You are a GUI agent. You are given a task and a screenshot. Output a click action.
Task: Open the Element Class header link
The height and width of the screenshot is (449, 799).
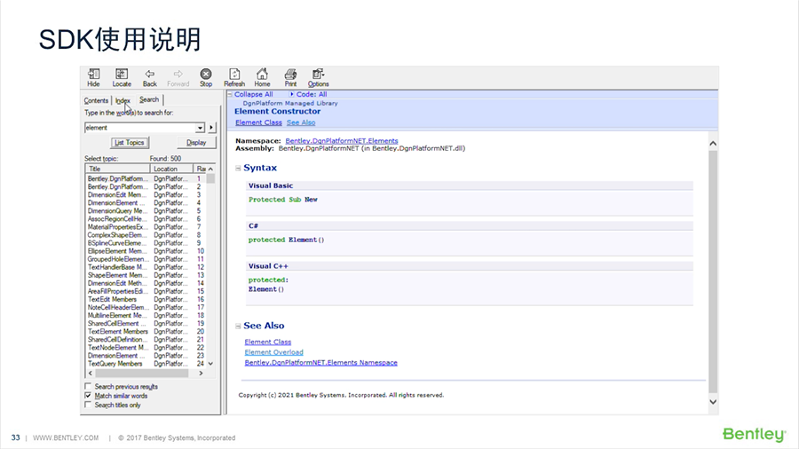pos(258,122)
